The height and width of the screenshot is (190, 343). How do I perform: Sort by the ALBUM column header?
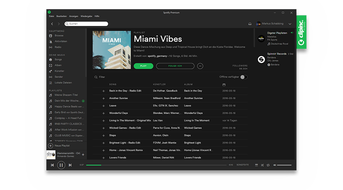click(188, 84)
